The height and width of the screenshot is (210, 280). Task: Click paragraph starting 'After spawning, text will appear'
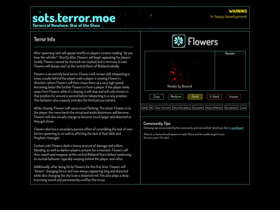point(83,60)
